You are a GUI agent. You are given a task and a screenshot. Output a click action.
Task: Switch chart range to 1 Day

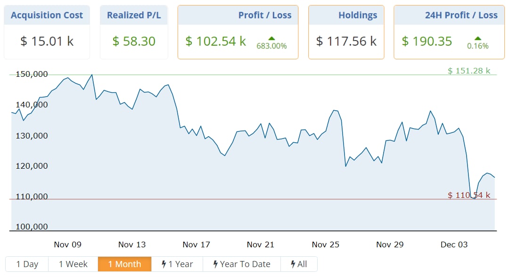click(27, 264)
